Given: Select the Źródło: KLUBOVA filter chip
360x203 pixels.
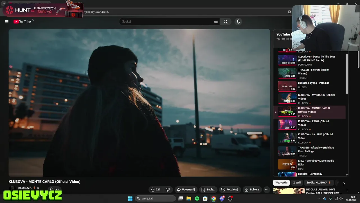Looking at the screenshot, I should (319, 182).
